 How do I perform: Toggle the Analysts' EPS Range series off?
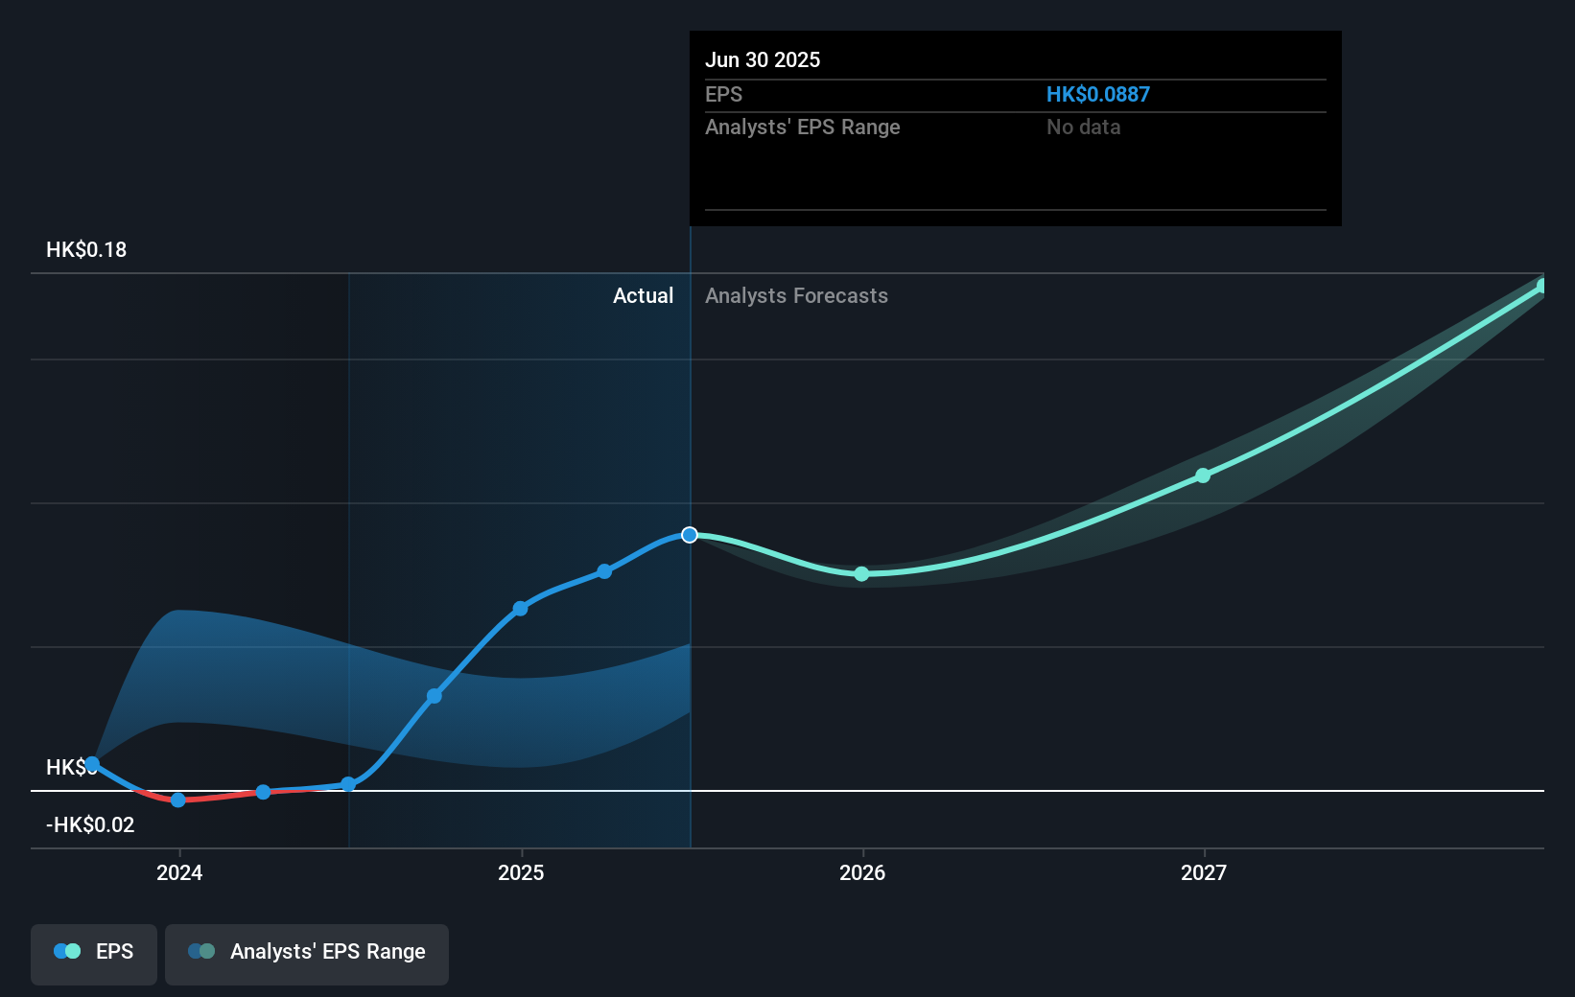pos(306,954)
